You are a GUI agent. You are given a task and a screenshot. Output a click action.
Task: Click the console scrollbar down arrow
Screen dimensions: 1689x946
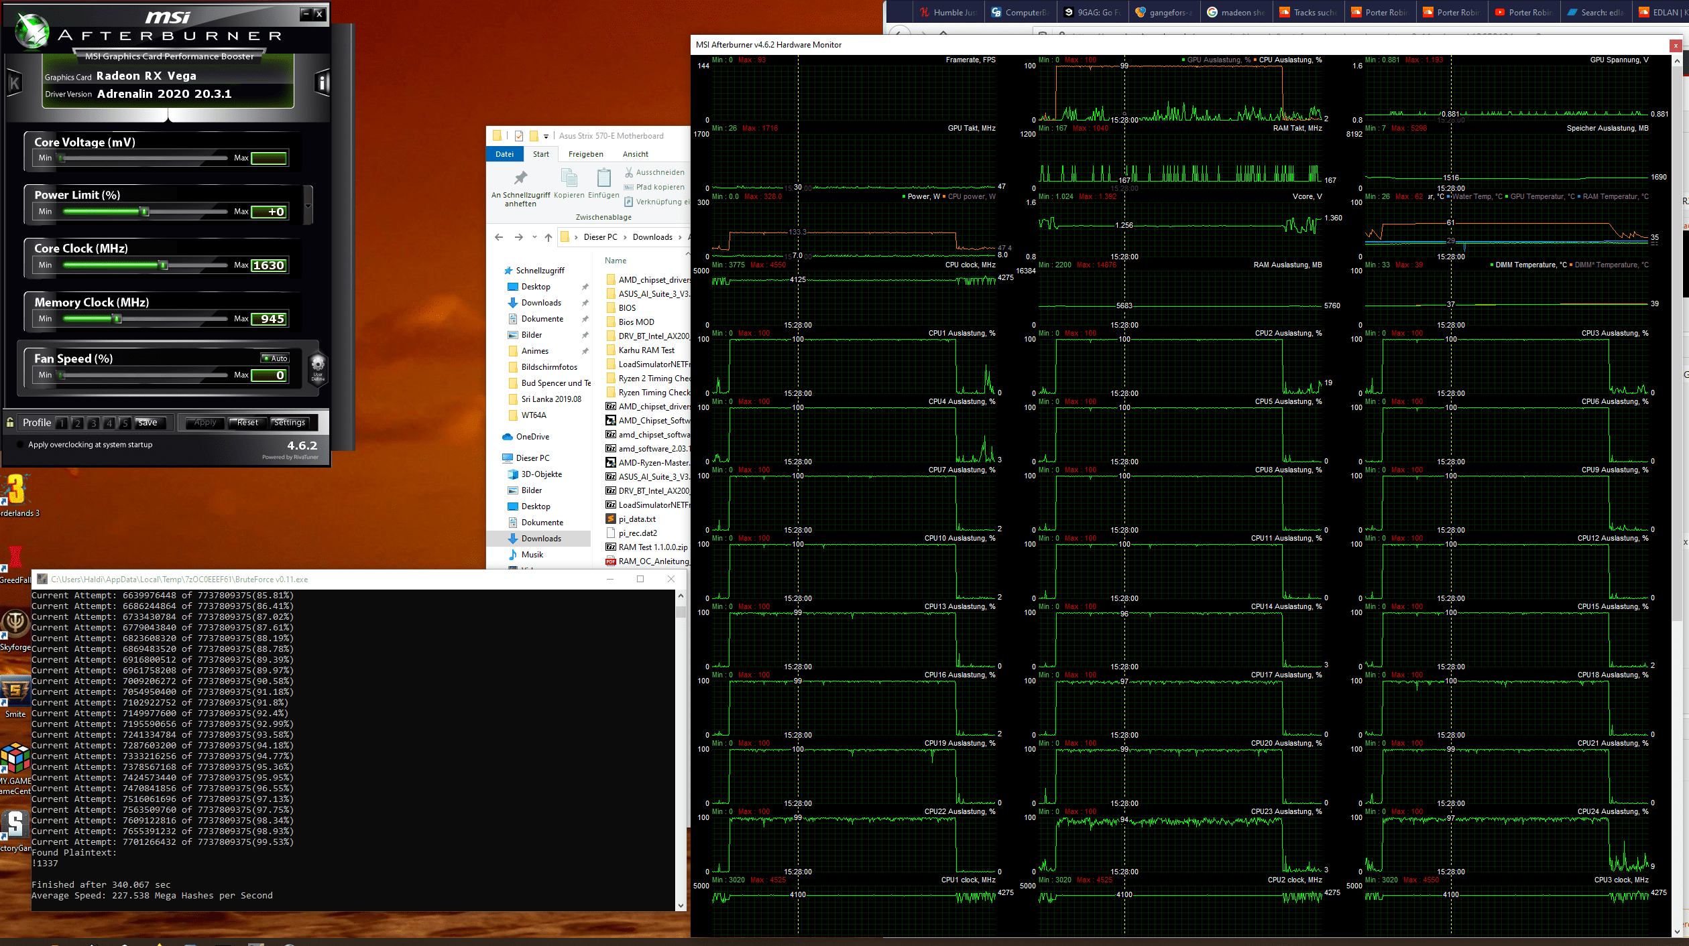pyautogui.click(x=681, y=906)
